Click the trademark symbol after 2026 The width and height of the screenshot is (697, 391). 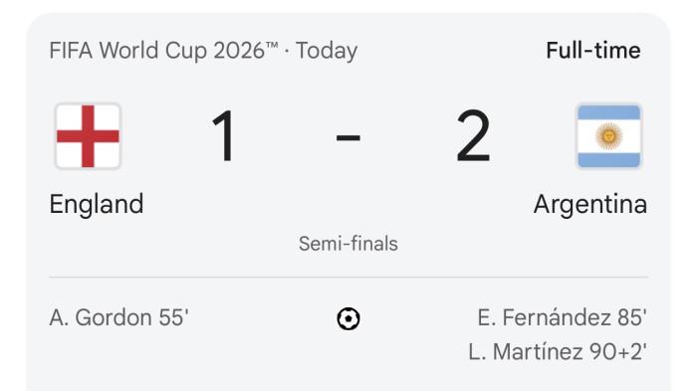272,46
